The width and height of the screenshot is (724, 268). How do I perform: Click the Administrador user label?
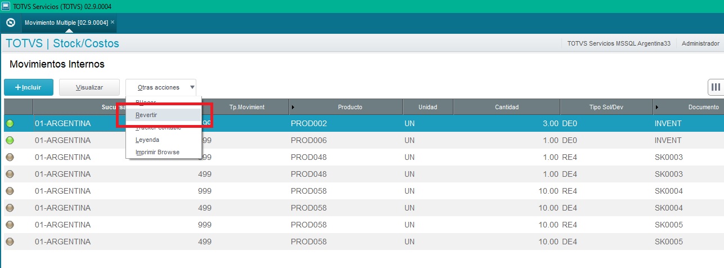click(x=700, y=43)
